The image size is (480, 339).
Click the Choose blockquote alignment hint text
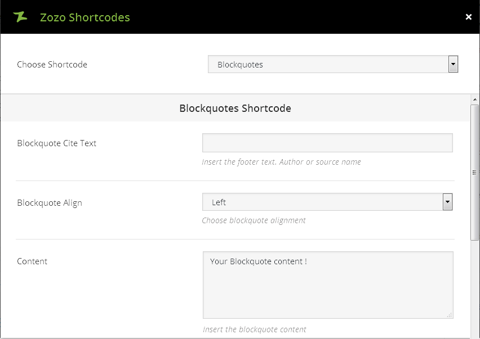[254, 220]
